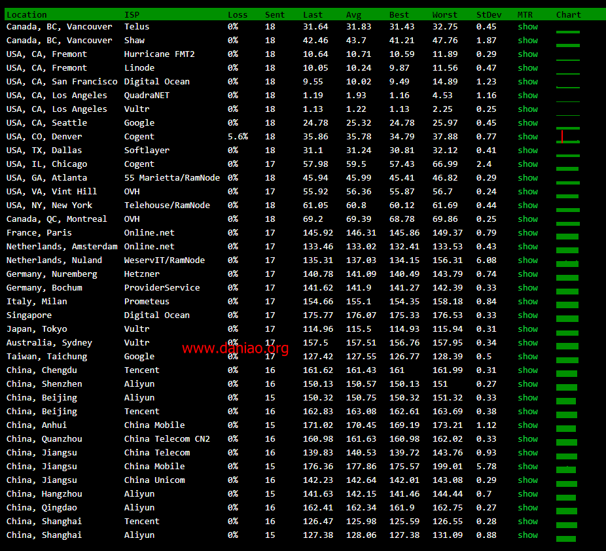
Task: Click the Avg column header
Action: point(353,14)
